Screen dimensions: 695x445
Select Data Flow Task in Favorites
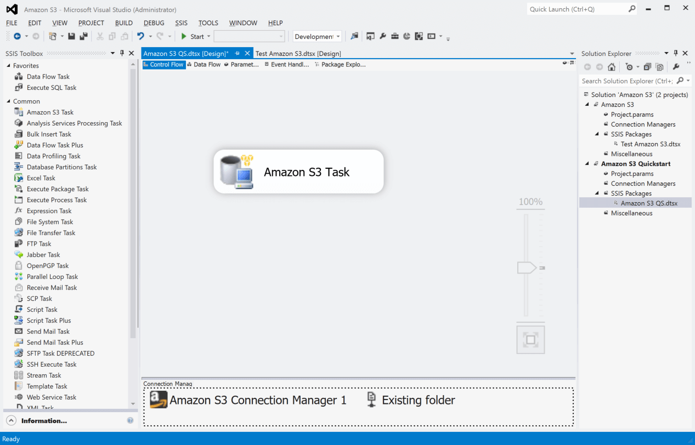click(x=48, y=77)
